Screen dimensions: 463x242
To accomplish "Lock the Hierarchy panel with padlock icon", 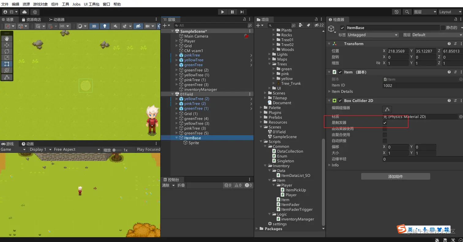I will point(244,19).
